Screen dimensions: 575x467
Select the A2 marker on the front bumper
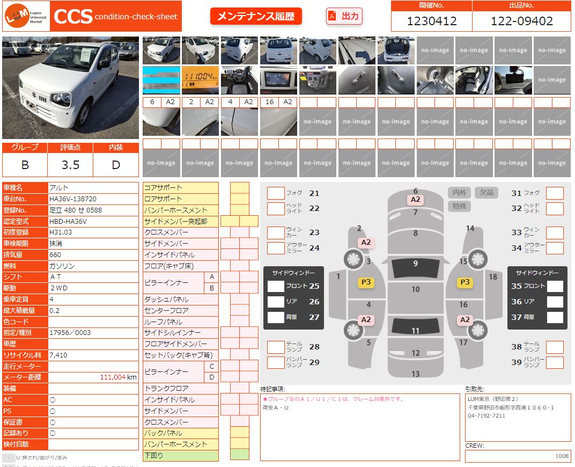(415, 200)
